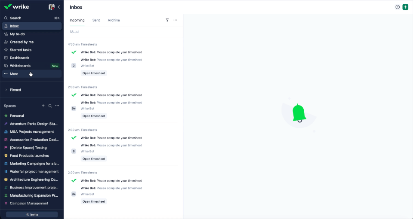Click the 18 Jul date label
This screenshot has width=413, height=219.
[74, 32]
